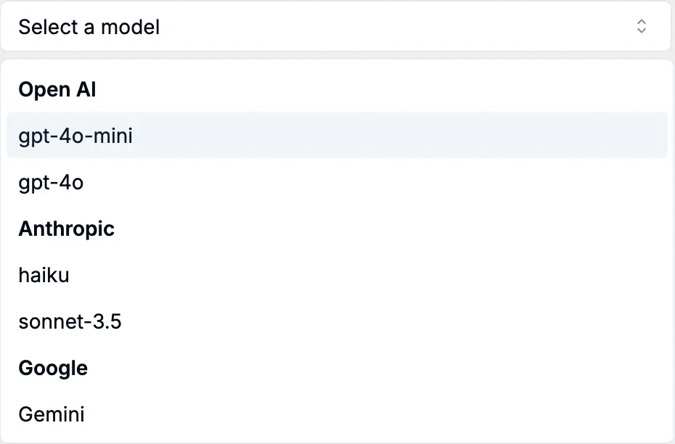Close the model dropdown using its trigger
This screenshot has height=444, width=675.
335,27
